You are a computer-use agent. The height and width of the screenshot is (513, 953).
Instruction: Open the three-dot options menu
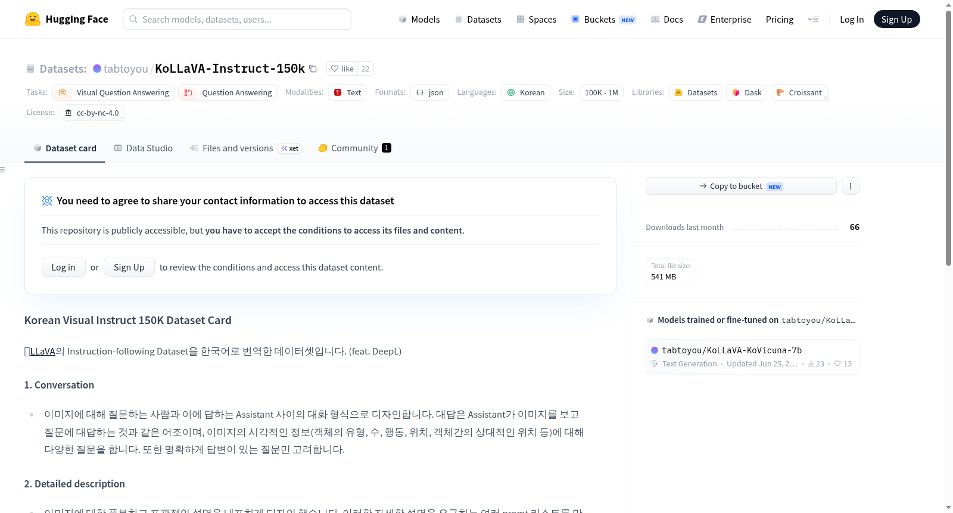click(x=851, y=186)
